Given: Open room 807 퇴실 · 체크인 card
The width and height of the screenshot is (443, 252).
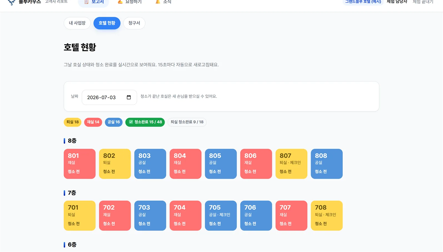Looking at the screenshot, I should click(292, 164).
